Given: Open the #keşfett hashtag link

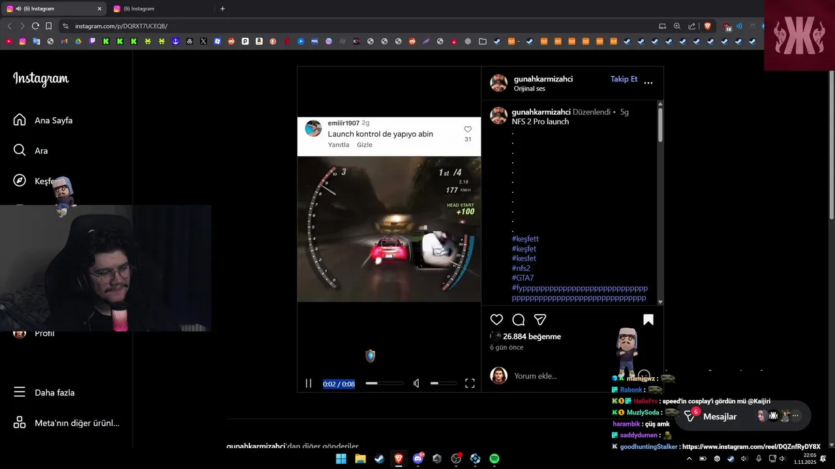Looking at the screenshot, I should 525,239.
